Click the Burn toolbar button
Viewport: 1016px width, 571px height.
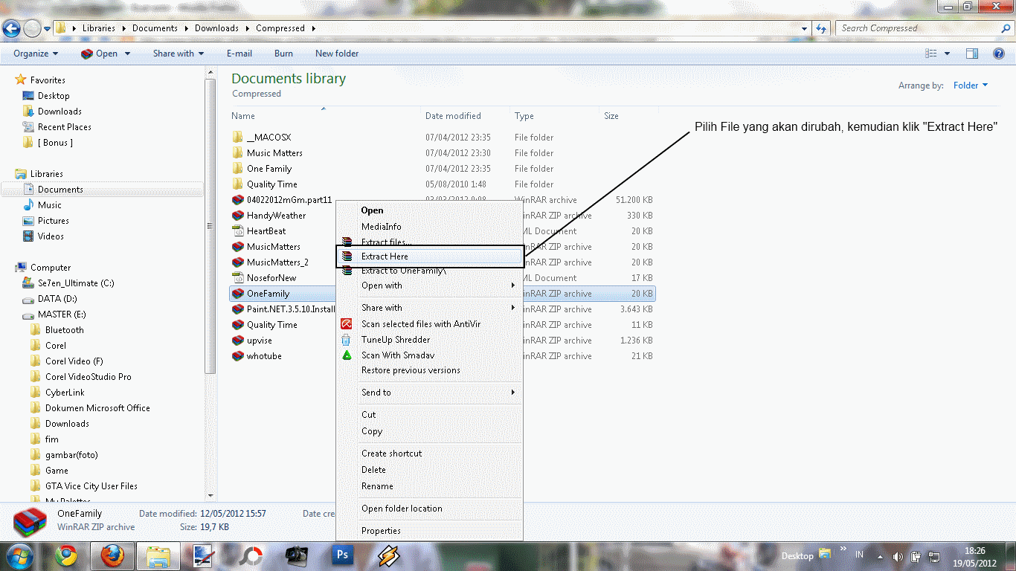(x=283, y=54)
